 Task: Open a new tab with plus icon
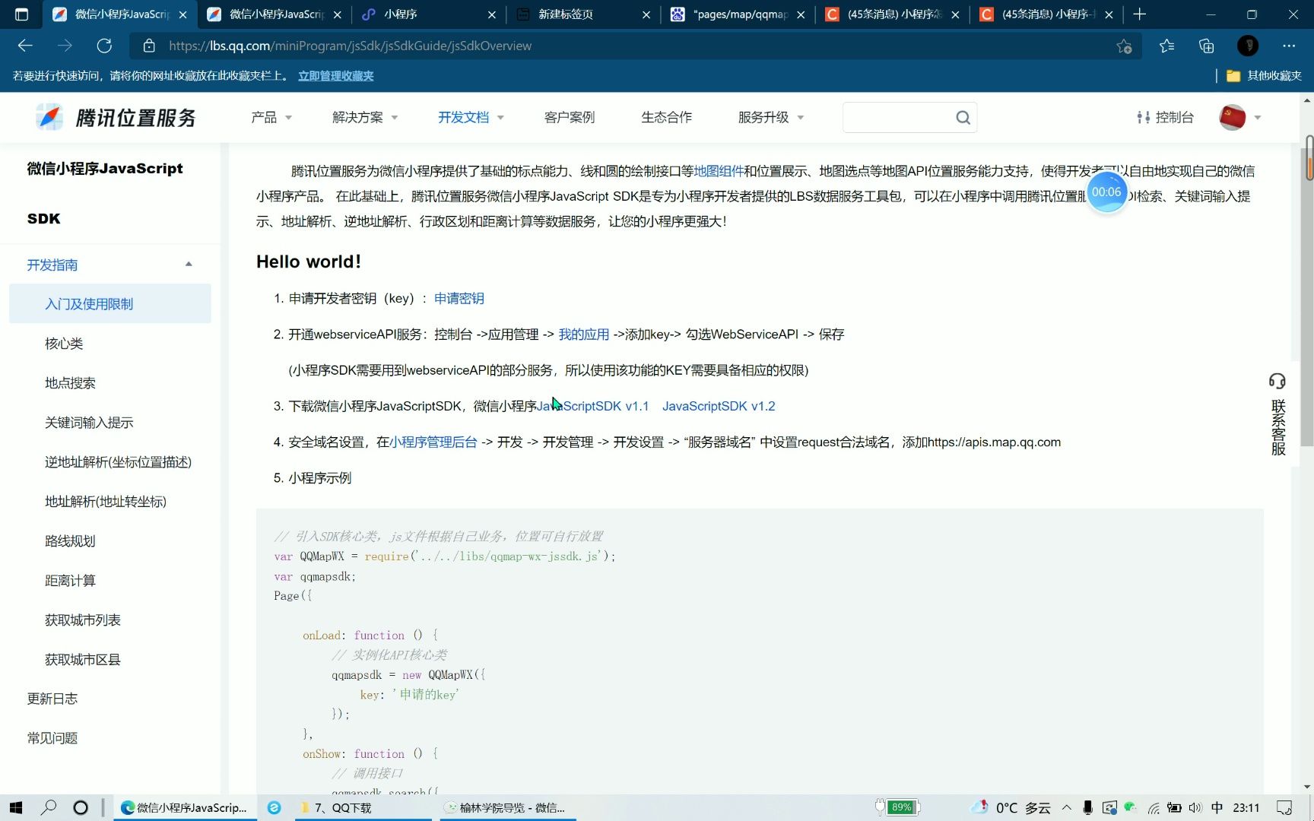click(x=1139, y=14)
